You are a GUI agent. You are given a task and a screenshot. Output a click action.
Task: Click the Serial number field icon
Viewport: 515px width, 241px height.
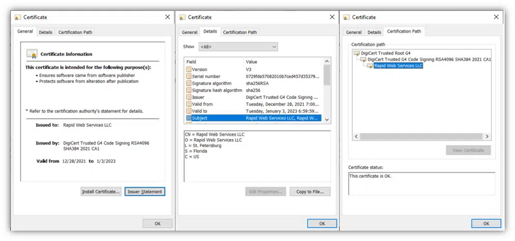[x=188, y=76]
